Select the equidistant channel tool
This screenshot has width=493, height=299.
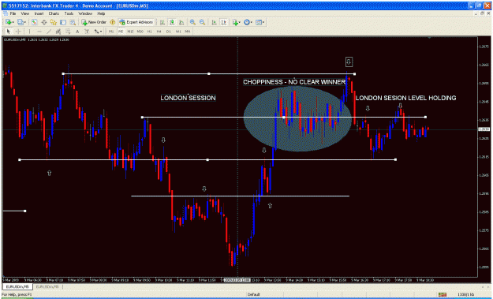pyautogui.click(x=58, y=32)
